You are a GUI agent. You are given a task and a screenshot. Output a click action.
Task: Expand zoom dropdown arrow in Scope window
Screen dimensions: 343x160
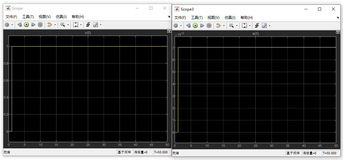point(68,25)
